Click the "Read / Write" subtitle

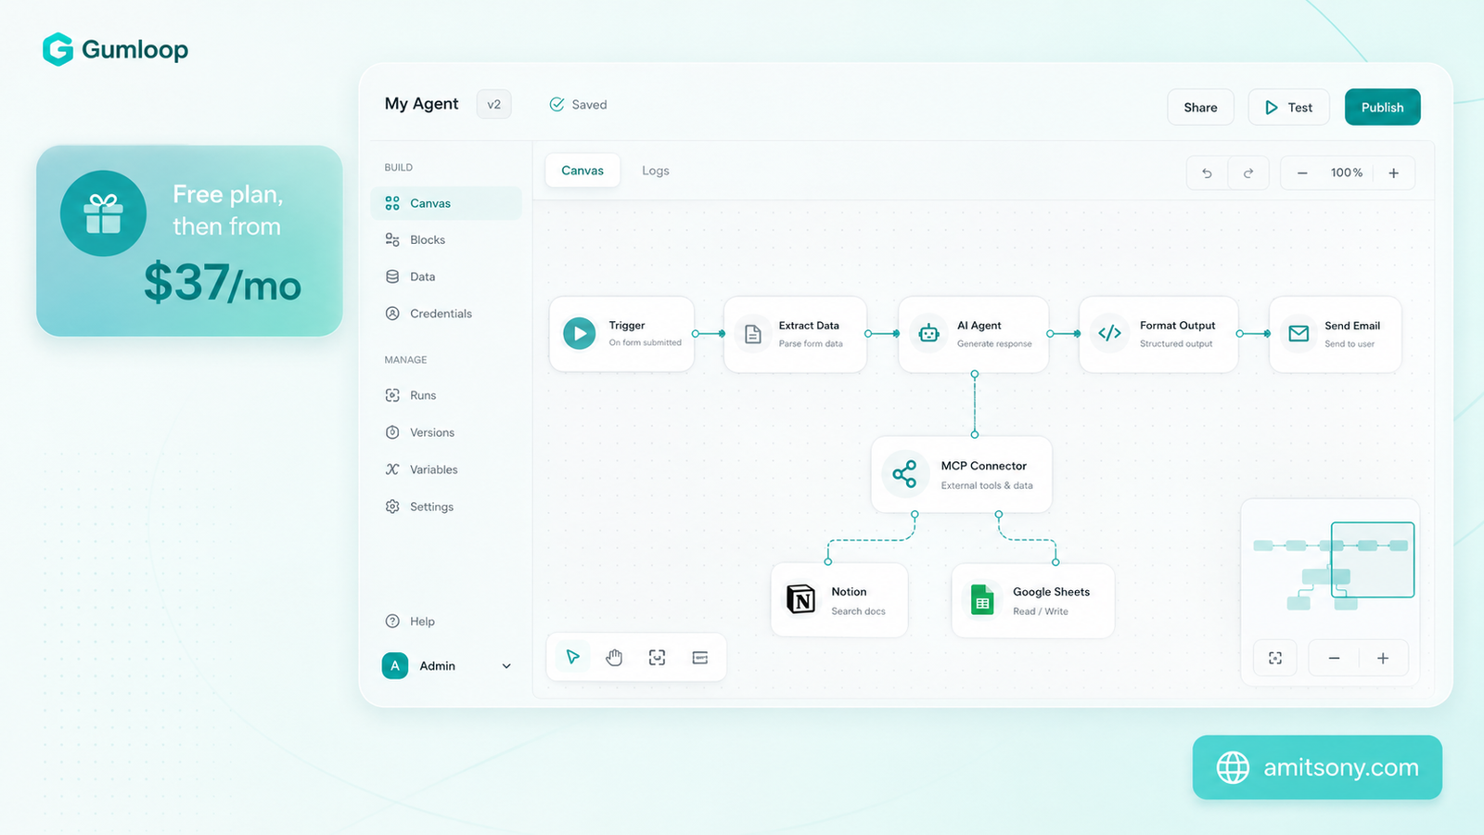point(1041,611)
